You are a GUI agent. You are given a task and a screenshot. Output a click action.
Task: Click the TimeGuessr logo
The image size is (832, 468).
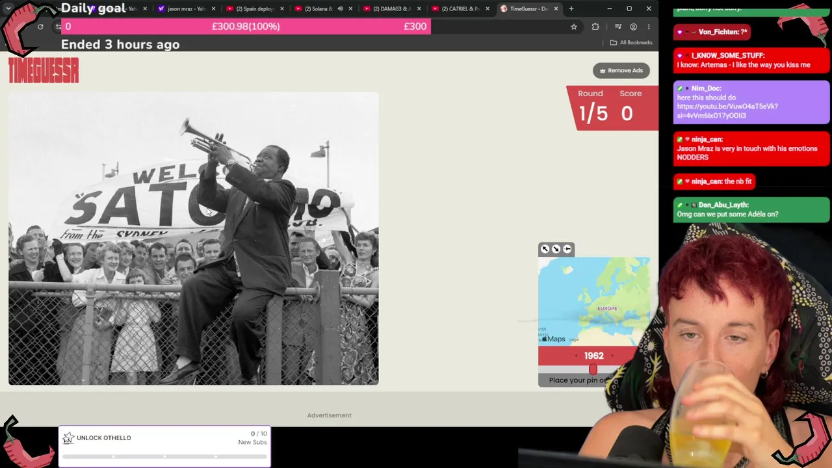(x=44, y=70)
